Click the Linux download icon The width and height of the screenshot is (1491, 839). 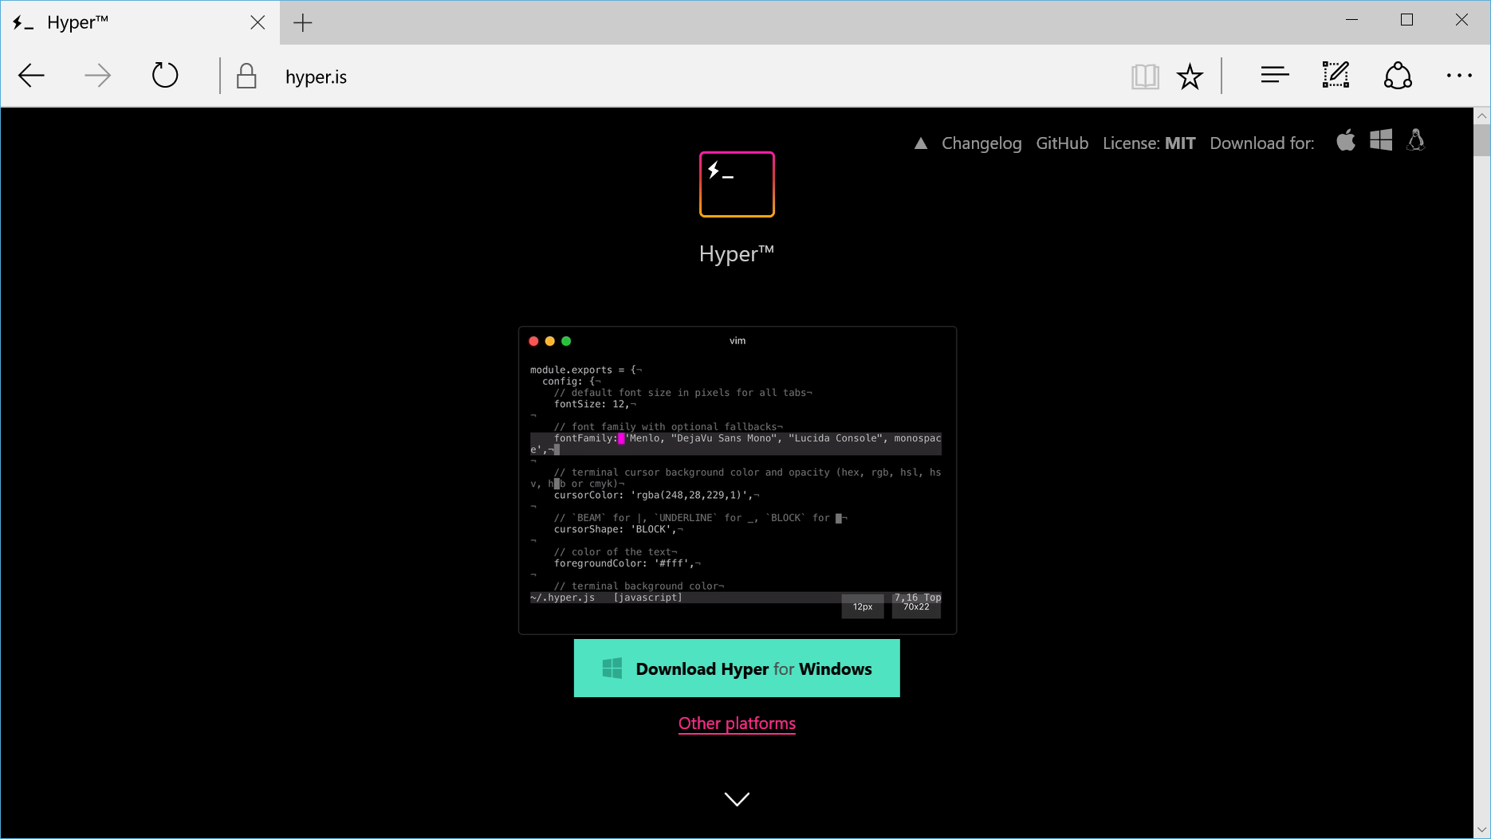(x=1417, y=141)
